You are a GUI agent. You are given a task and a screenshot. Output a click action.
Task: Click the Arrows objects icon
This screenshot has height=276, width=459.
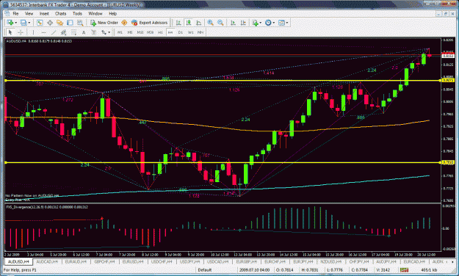104,32
